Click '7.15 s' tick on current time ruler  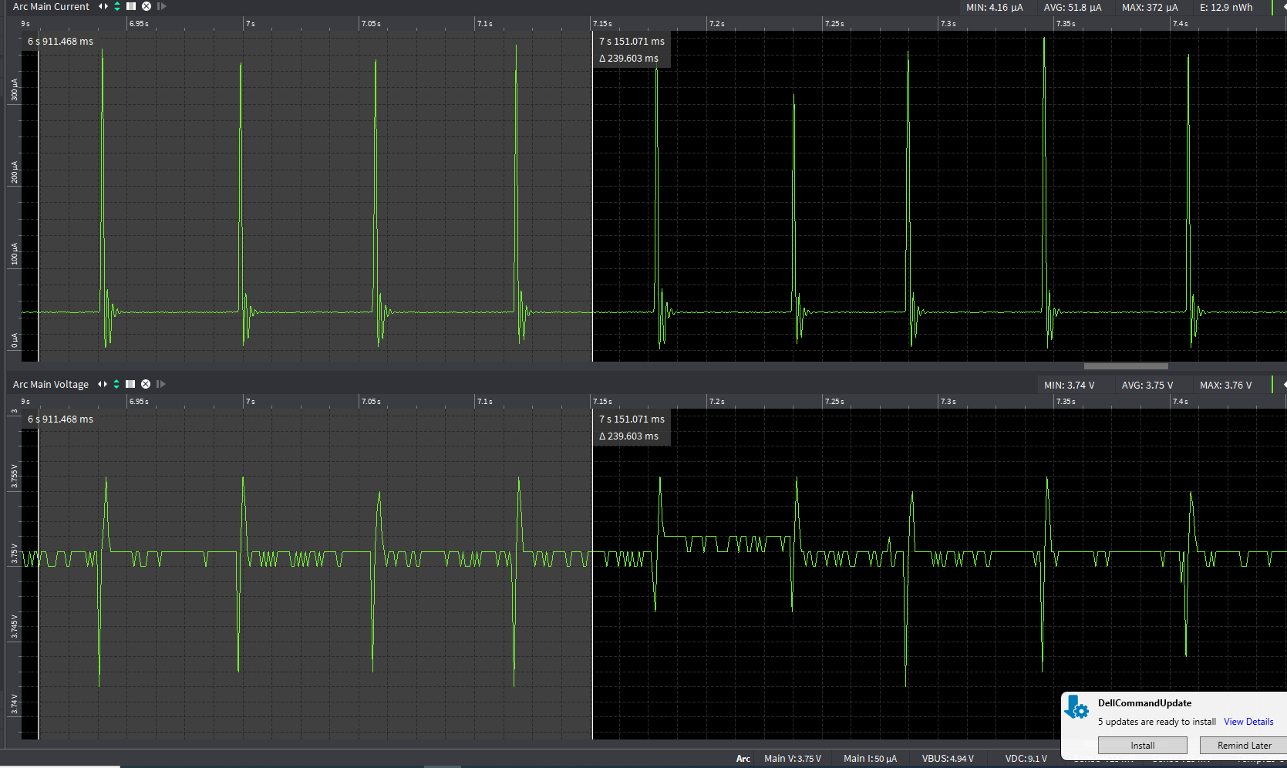(x=602, y=24)
